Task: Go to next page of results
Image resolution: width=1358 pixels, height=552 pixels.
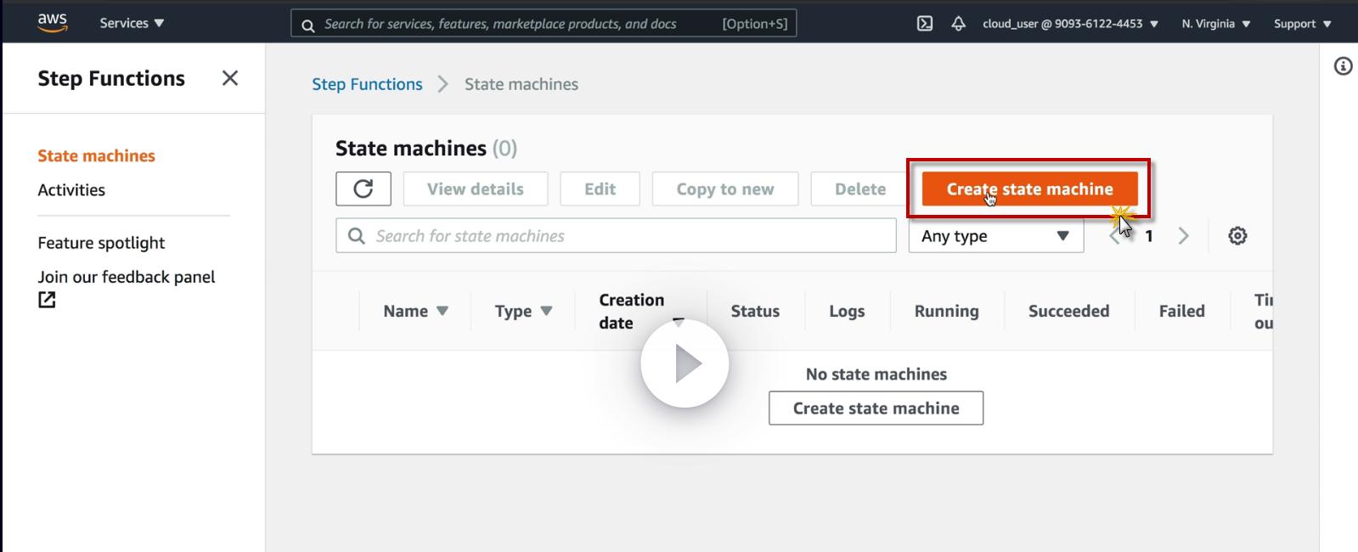Action: click(1183, 236)
